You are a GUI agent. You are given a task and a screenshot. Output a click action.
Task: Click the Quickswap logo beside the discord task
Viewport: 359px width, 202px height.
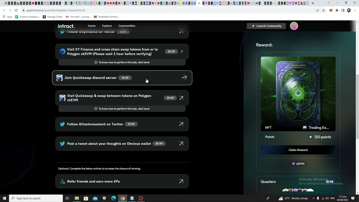click(59, 78)
